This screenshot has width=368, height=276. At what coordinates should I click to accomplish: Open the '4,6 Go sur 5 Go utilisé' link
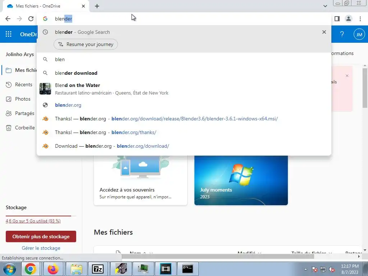point(33,221)
